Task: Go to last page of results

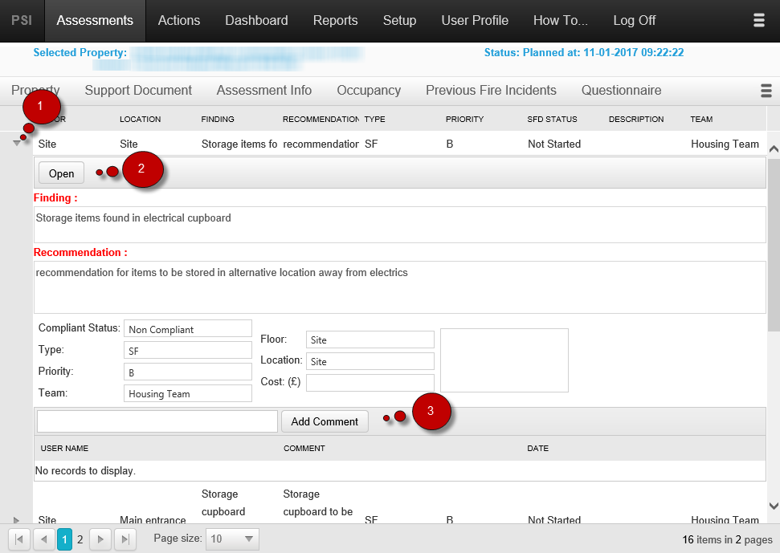Action: tap(125, 539)
